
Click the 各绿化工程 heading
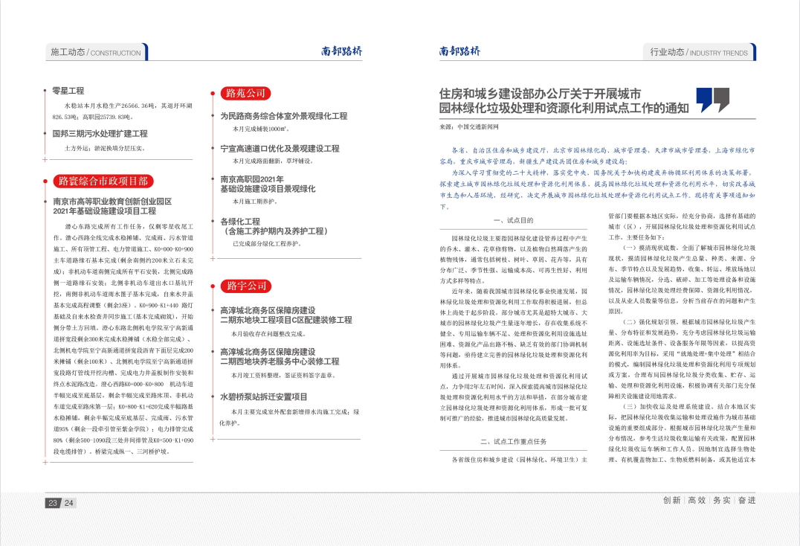coord(240,222)
